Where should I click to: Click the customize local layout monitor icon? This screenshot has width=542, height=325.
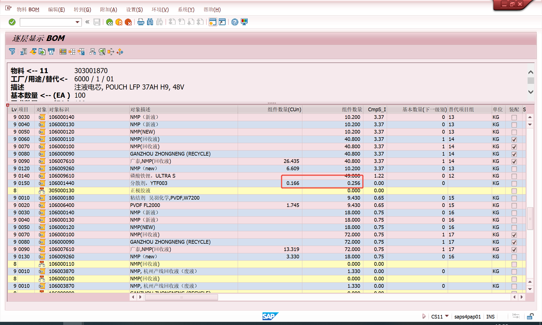tap(244, 22)
